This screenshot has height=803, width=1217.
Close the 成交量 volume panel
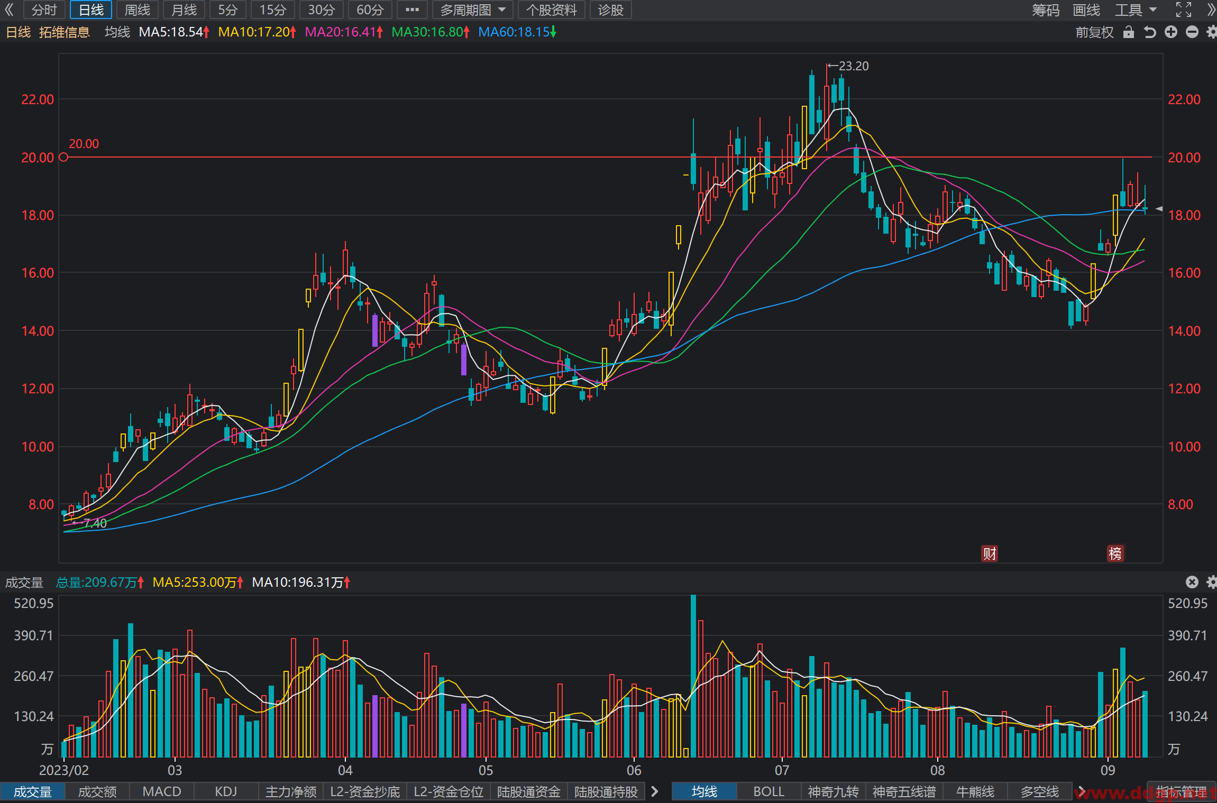pos(1192,582)
